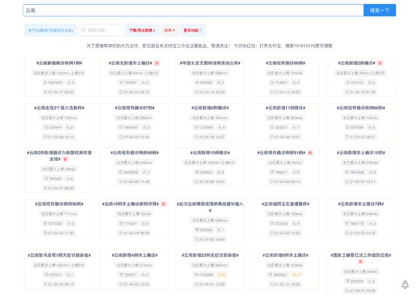Select topic title #云南耿马发现1例无症状感染者#

pos(59,256)
